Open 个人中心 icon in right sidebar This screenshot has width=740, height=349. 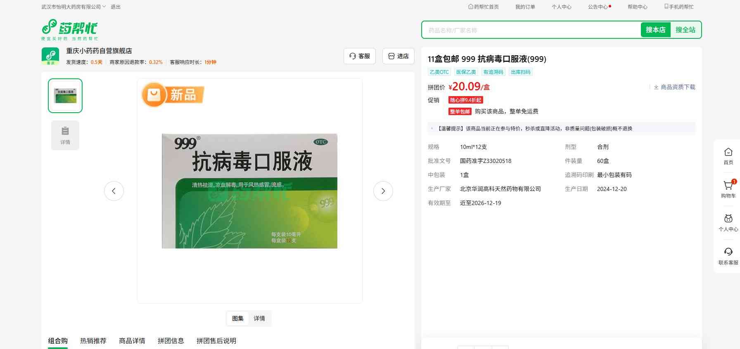[728, 219]
